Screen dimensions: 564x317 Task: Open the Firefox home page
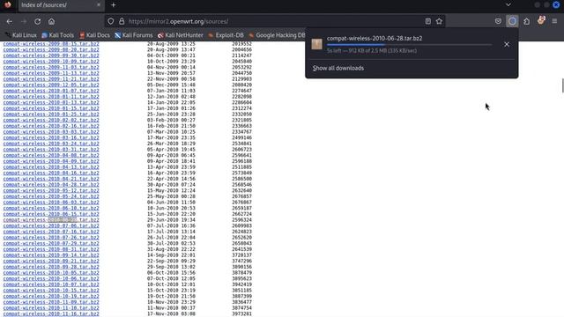pos(51,21)
